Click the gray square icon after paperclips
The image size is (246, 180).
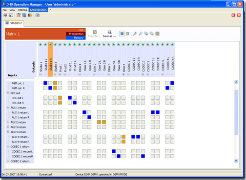coord(157,34)
